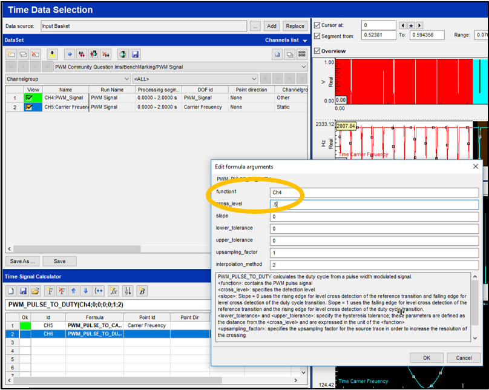Viewport: 489px width, 390px height.
Task: Click the blue right arrow icon in DataSet toolbar
Action: coord(70,55)
